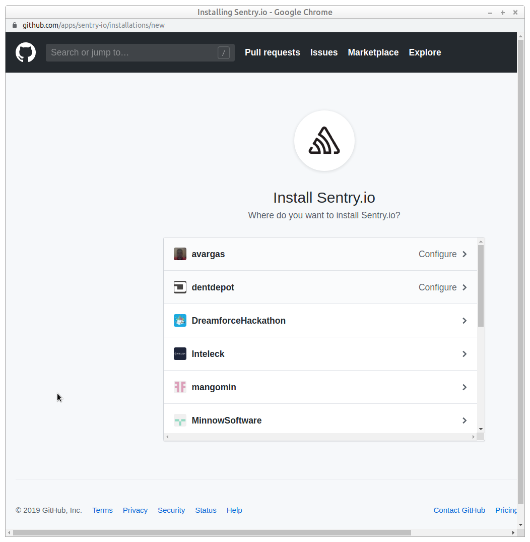Configure Sentry.io for dentdepot
Viewport: 530px width, 542px height.
[437, 287]
